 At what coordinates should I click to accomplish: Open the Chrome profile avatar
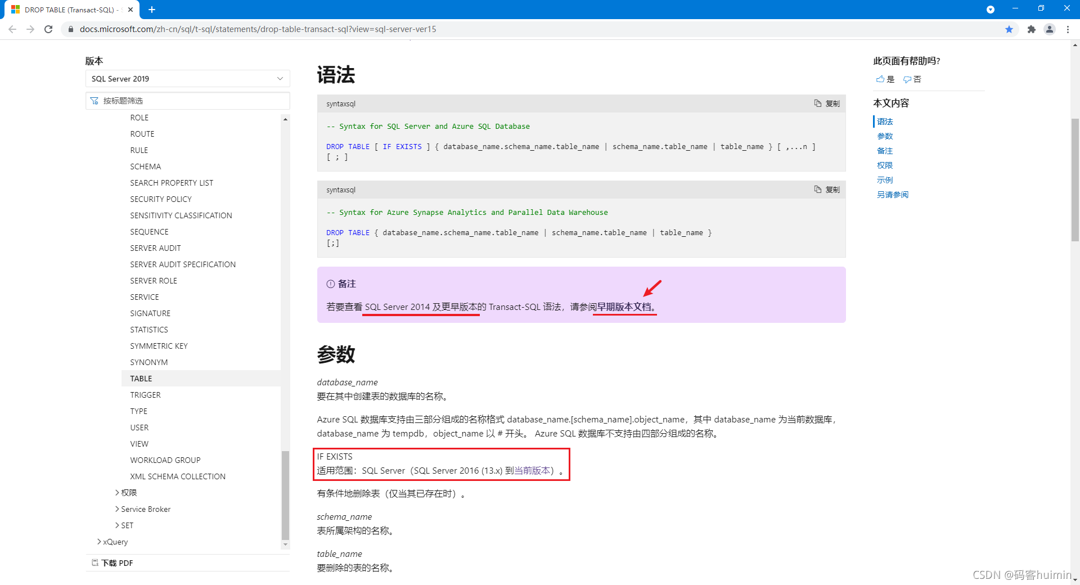click(1050, 29)
